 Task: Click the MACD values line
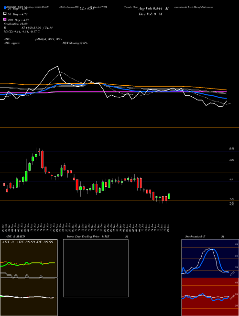(x=22, y=32)
